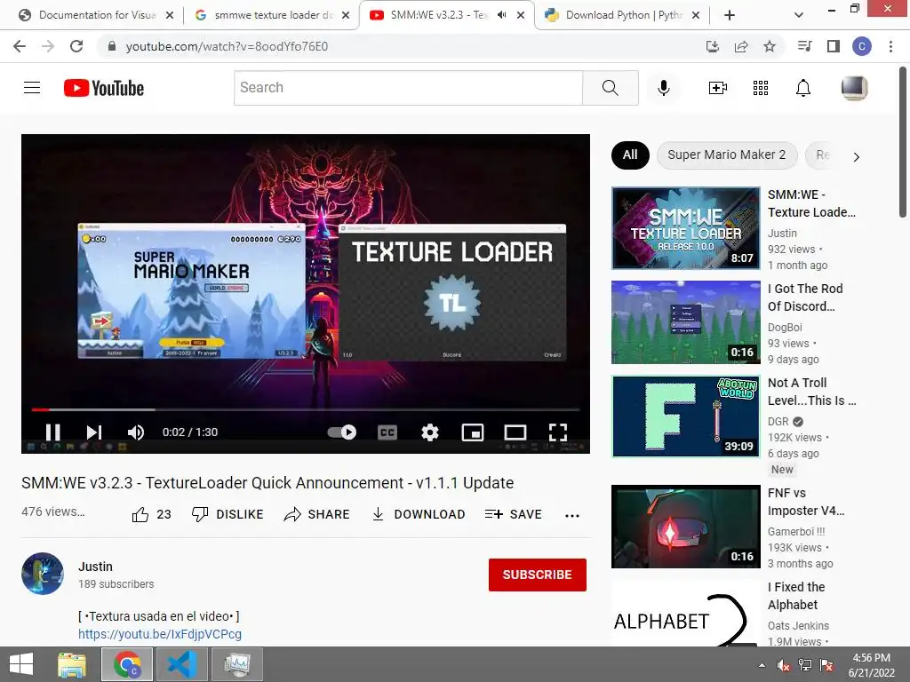Image resolution: width=910 pixels, height=682 pixels.
Task: Like the video with thumbs up
Action: pyautogui.click(x=151, y=514)
